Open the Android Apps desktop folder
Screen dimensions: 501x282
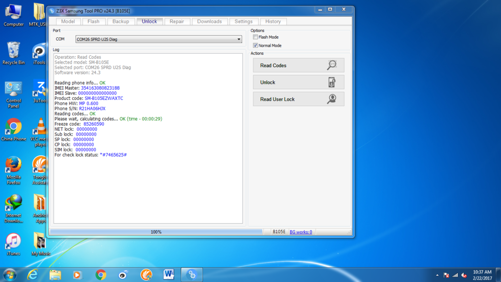click(x=40, y=209)
